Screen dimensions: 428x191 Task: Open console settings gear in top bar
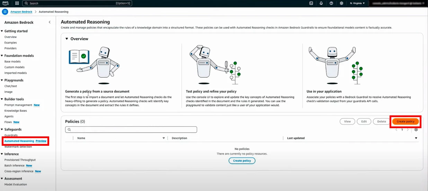341,3
